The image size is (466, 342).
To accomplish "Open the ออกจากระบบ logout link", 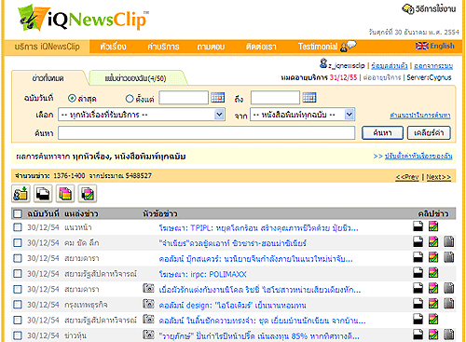I will pos(433,66).
